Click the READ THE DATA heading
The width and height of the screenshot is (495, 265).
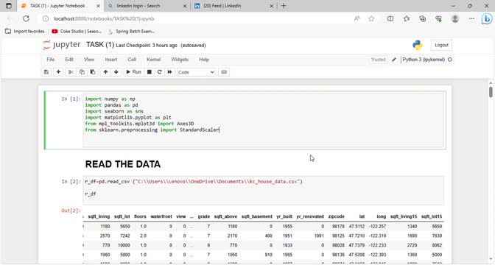pyautogui.click(x=123, y=164)
